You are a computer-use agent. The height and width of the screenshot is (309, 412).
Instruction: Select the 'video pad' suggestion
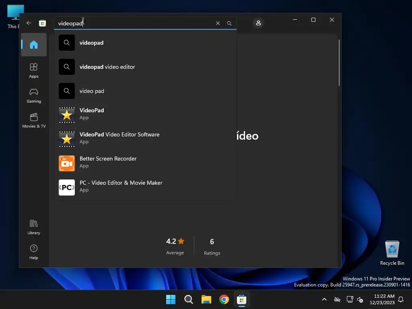[145, 91]
